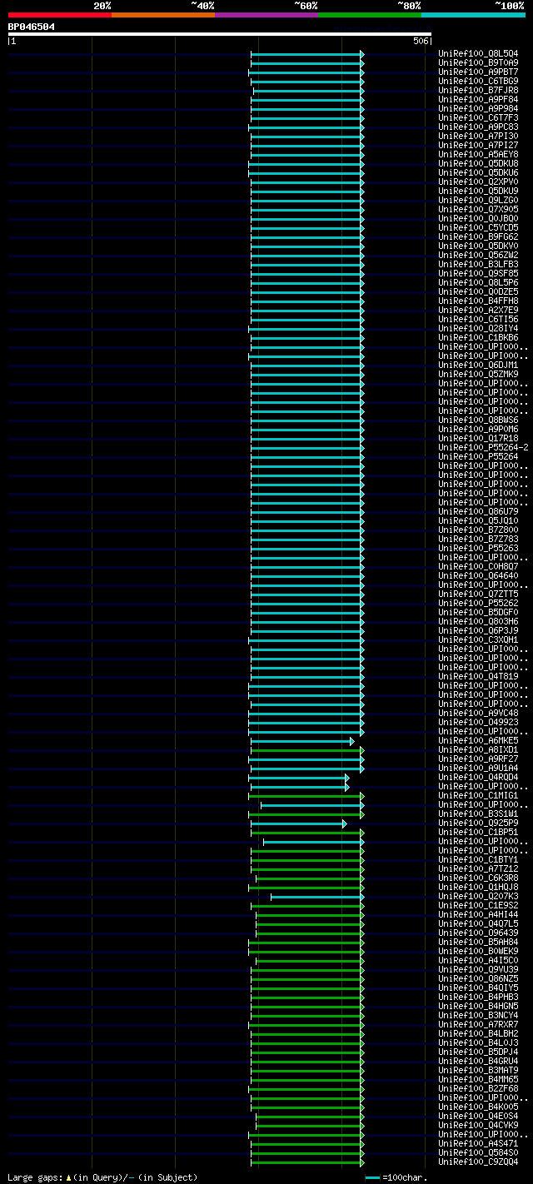Select the UniRef100_A5AEY8 label
This screenshot has width=533, height=1184.
pyautogui.click(x=478, y=154)
